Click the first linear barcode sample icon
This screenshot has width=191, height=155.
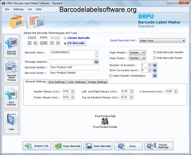[x=32, y=38]
